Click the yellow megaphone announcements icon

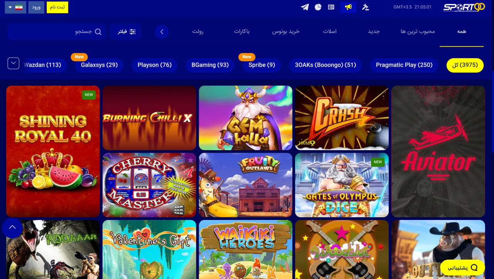(349, 7)
